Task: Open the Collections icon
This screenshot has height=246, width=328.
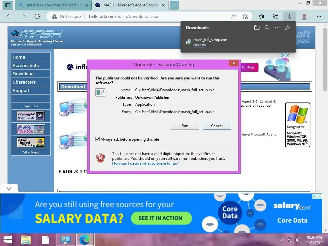Action: click(x=275, y=16)
